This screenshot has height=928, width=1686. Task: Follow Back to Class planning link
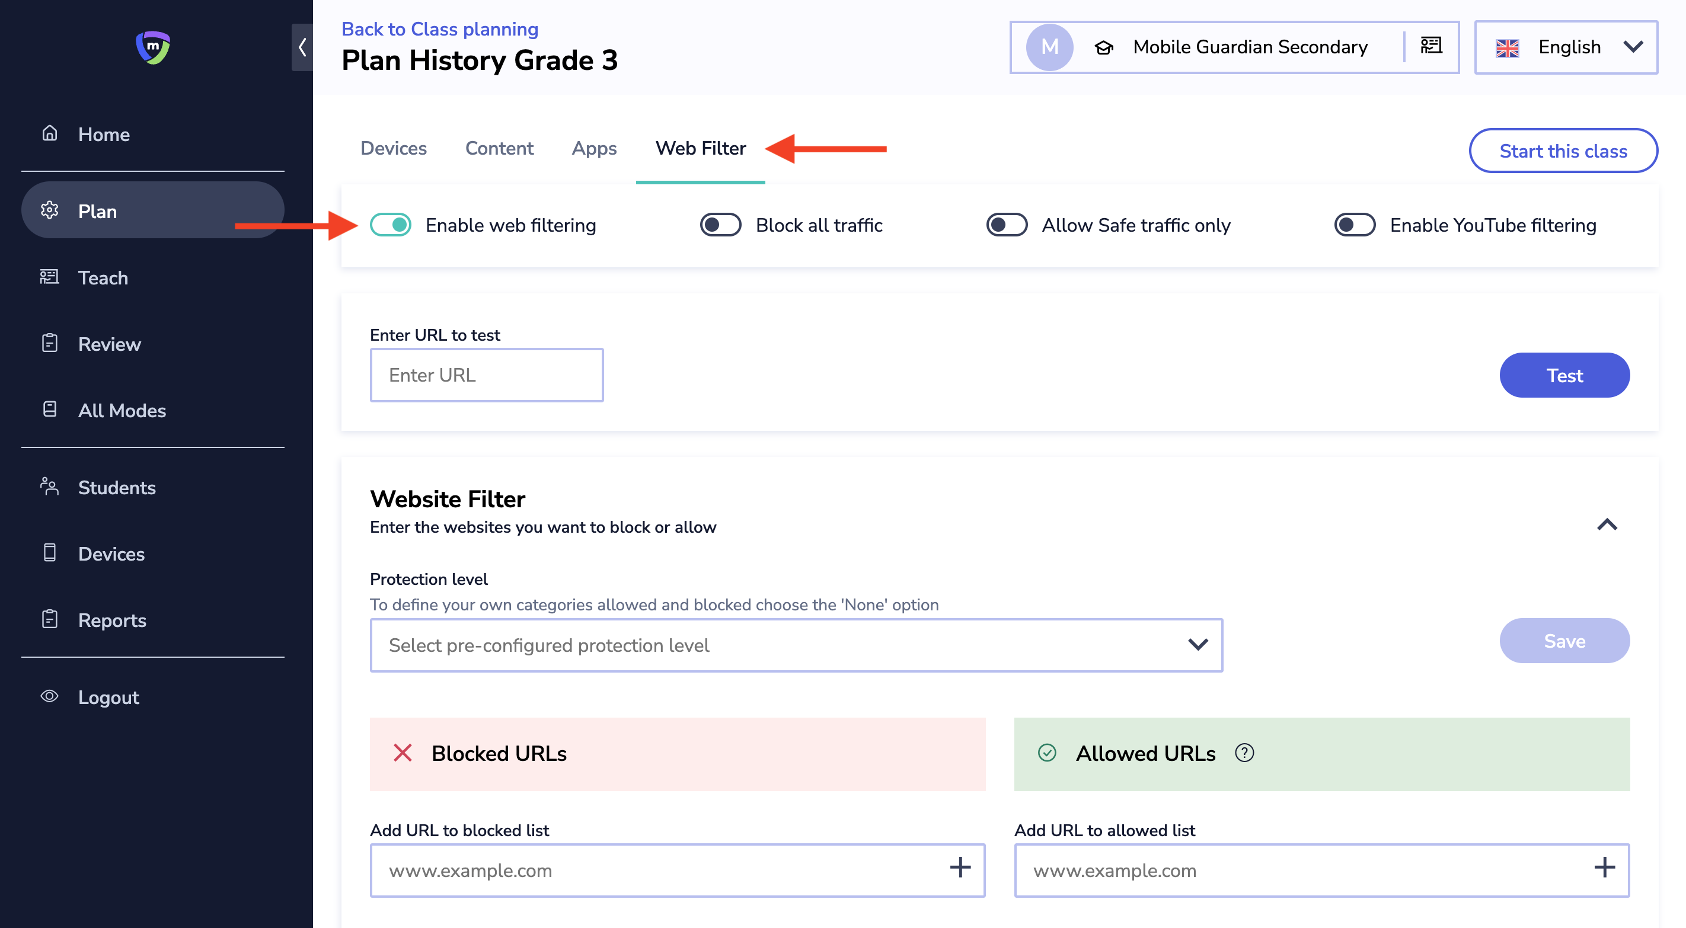(x=439, y=29)
